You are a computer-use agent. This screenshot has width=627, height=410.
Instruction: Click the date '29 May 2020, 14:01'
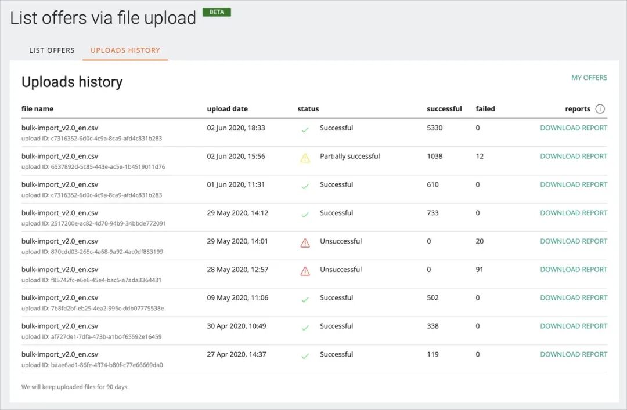tap(237, 241)
